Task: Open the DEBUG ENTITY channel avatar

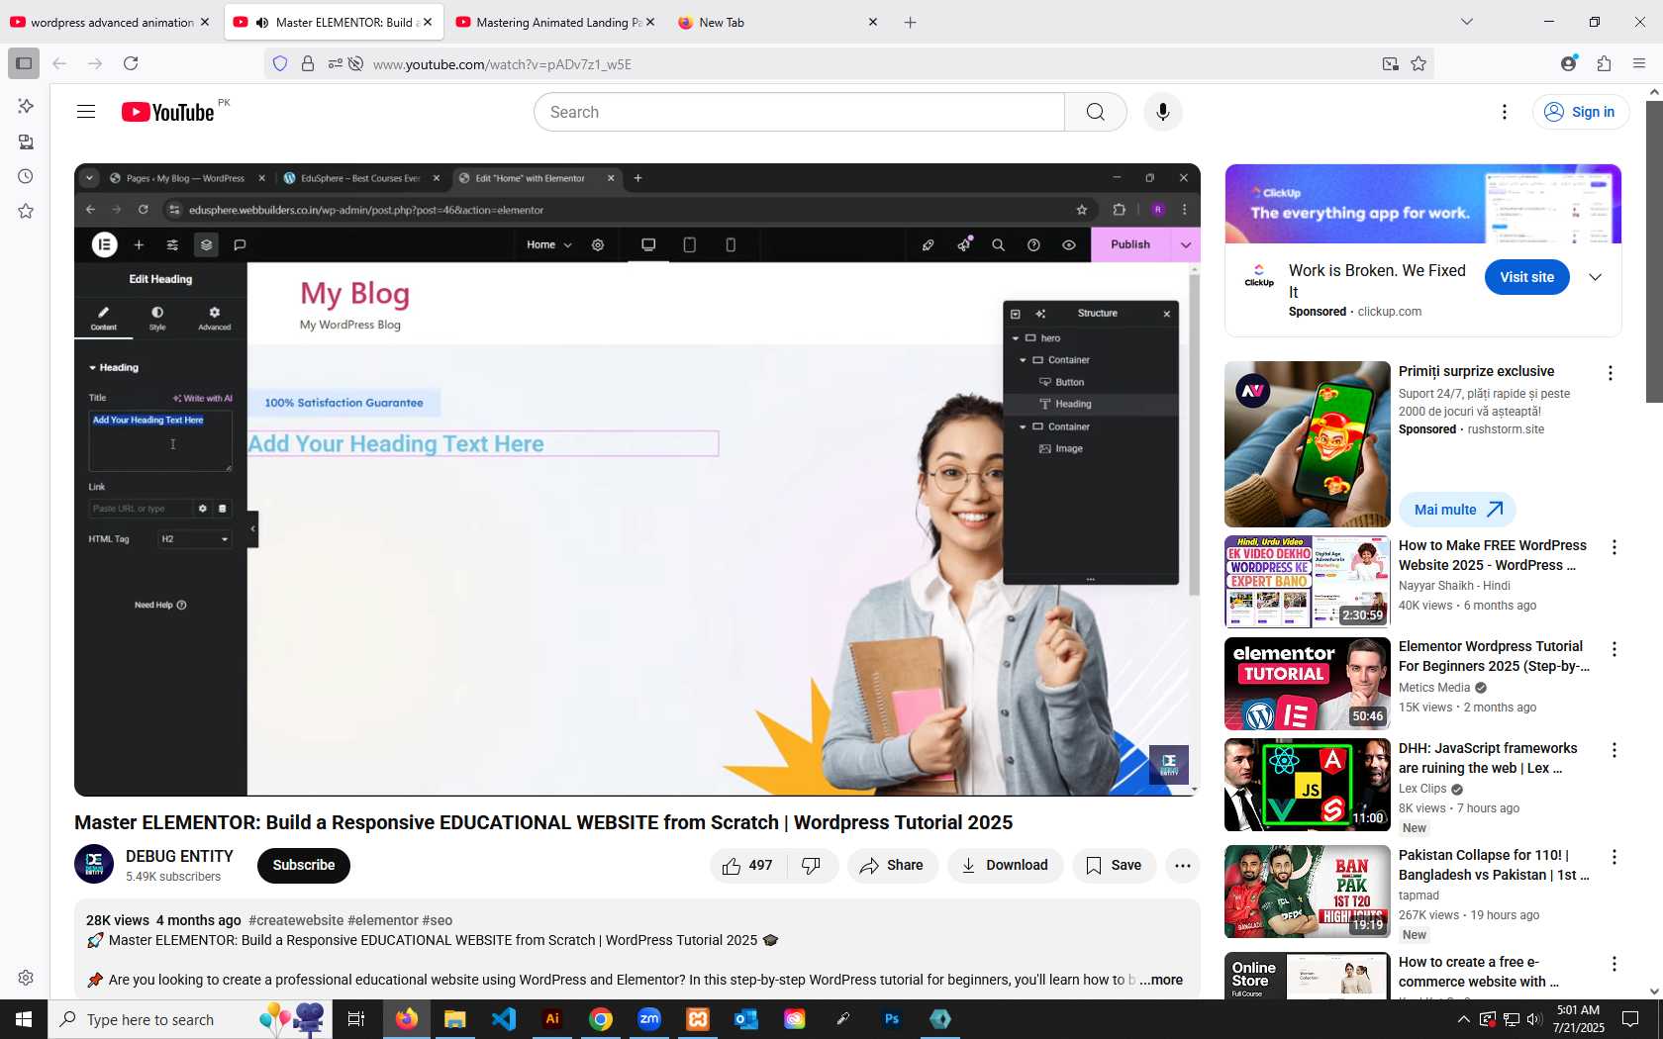Action: click(94, 864)
